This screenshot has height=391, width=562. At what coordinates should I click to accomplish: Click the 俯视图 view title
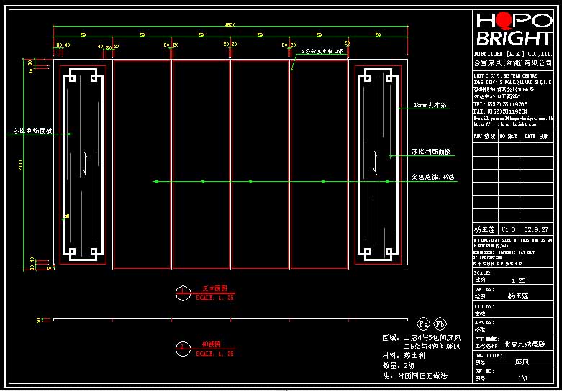point(212,344)
